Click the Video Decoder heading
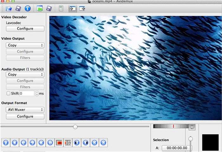 coord(14,17)
